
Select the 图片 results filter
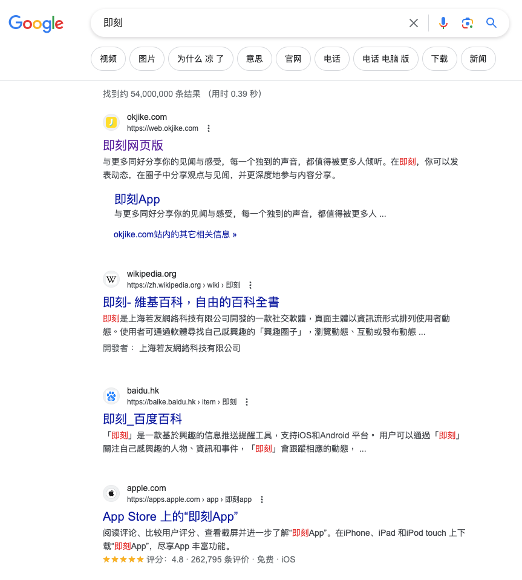146,59
